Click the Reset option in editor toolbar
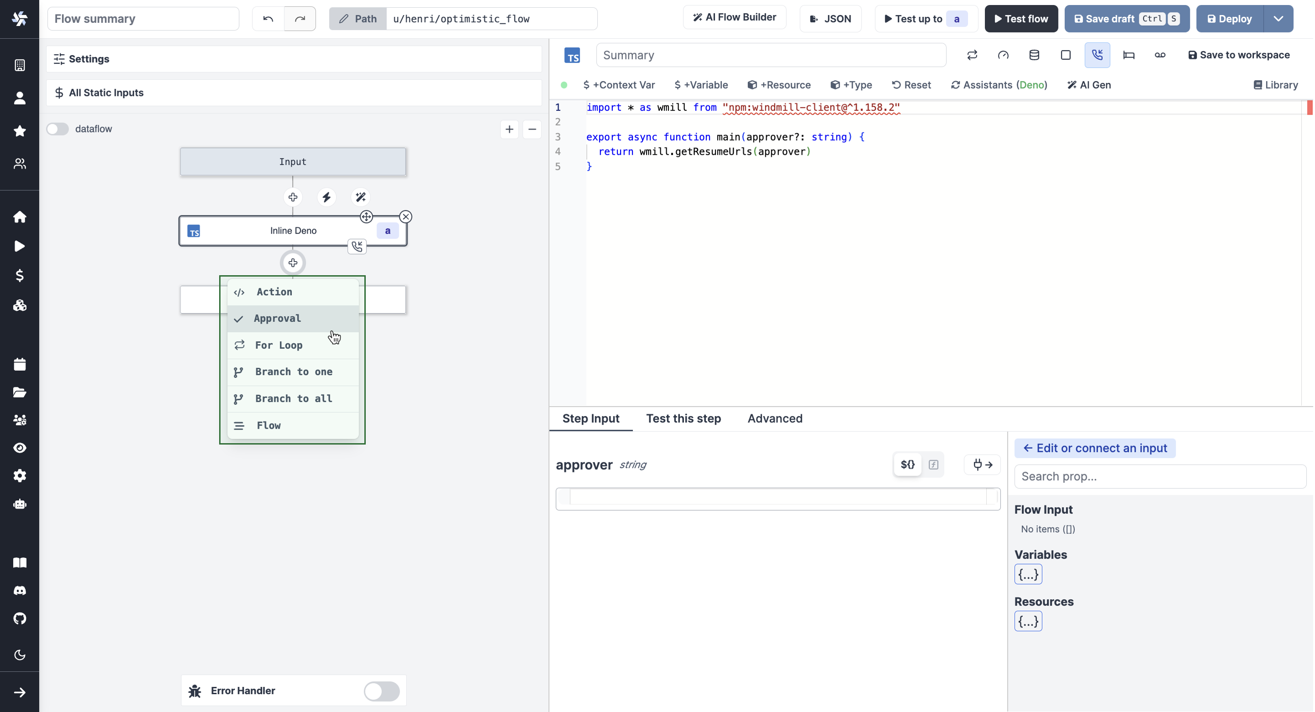 click(x=911, y=85)
